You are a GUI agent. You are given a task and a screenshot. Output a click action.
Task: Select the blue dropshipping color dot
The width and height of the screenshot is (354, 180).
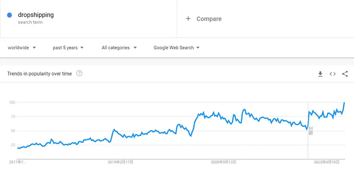pyautogui.click(x=9, y=15)
